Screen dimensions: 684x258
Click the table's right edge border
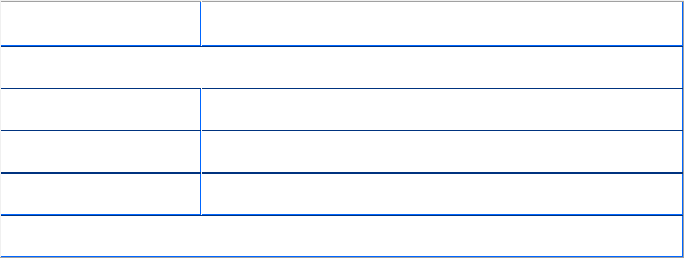[x=682, y=129]
